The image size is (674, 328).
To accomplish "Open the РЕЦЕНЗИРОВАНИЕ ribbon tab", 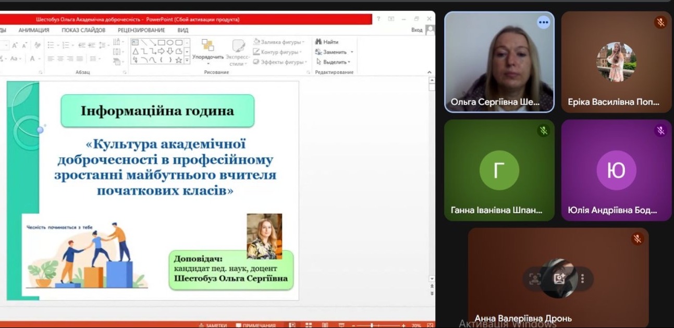I will point(141,30).
